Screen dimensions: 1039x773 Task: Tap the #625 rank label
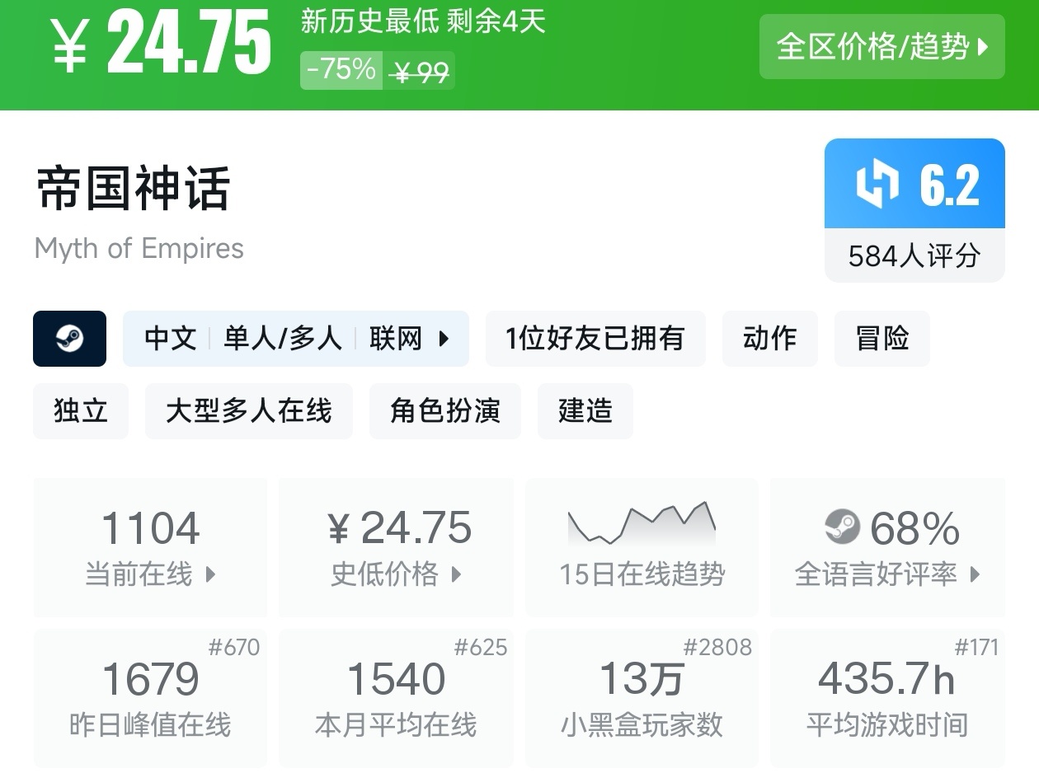(x=481, y=648)
